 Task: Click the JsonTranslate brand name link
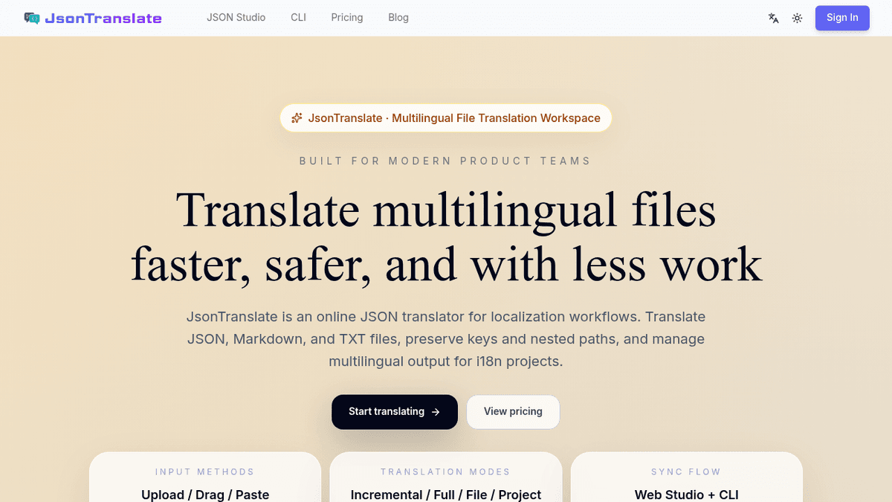pos(103,19)
